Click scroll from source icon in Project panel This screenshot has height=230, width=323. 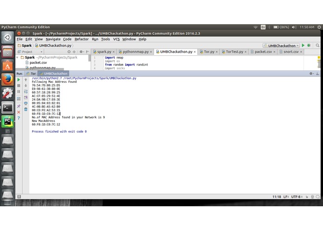[69, 52]
